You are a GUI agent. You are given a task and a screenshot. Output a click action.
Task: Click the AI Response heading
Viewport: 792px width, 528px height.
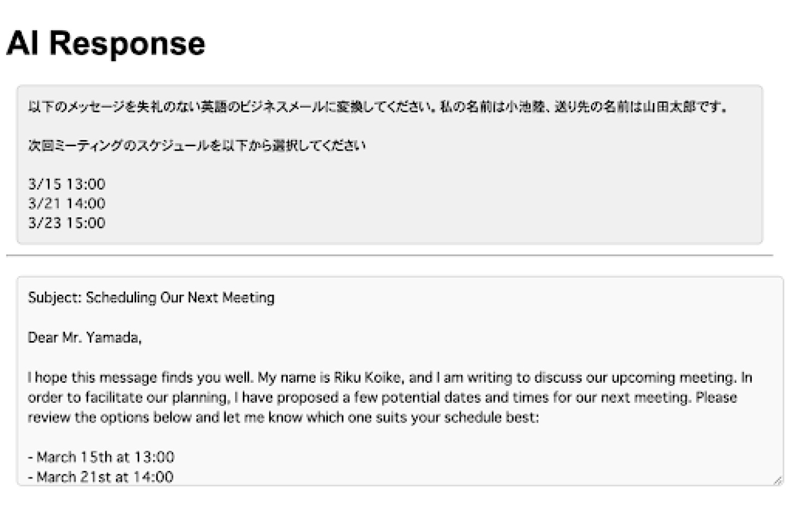pos(106,43)
